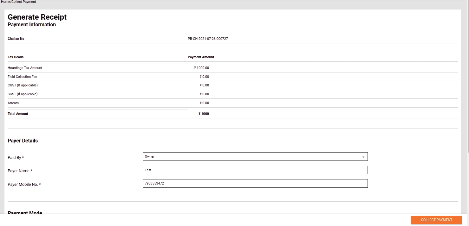Click into the Payer Mobile No. field
Image resolution: width=469 pixels, height=226 pixels.
tap(255, 184)
